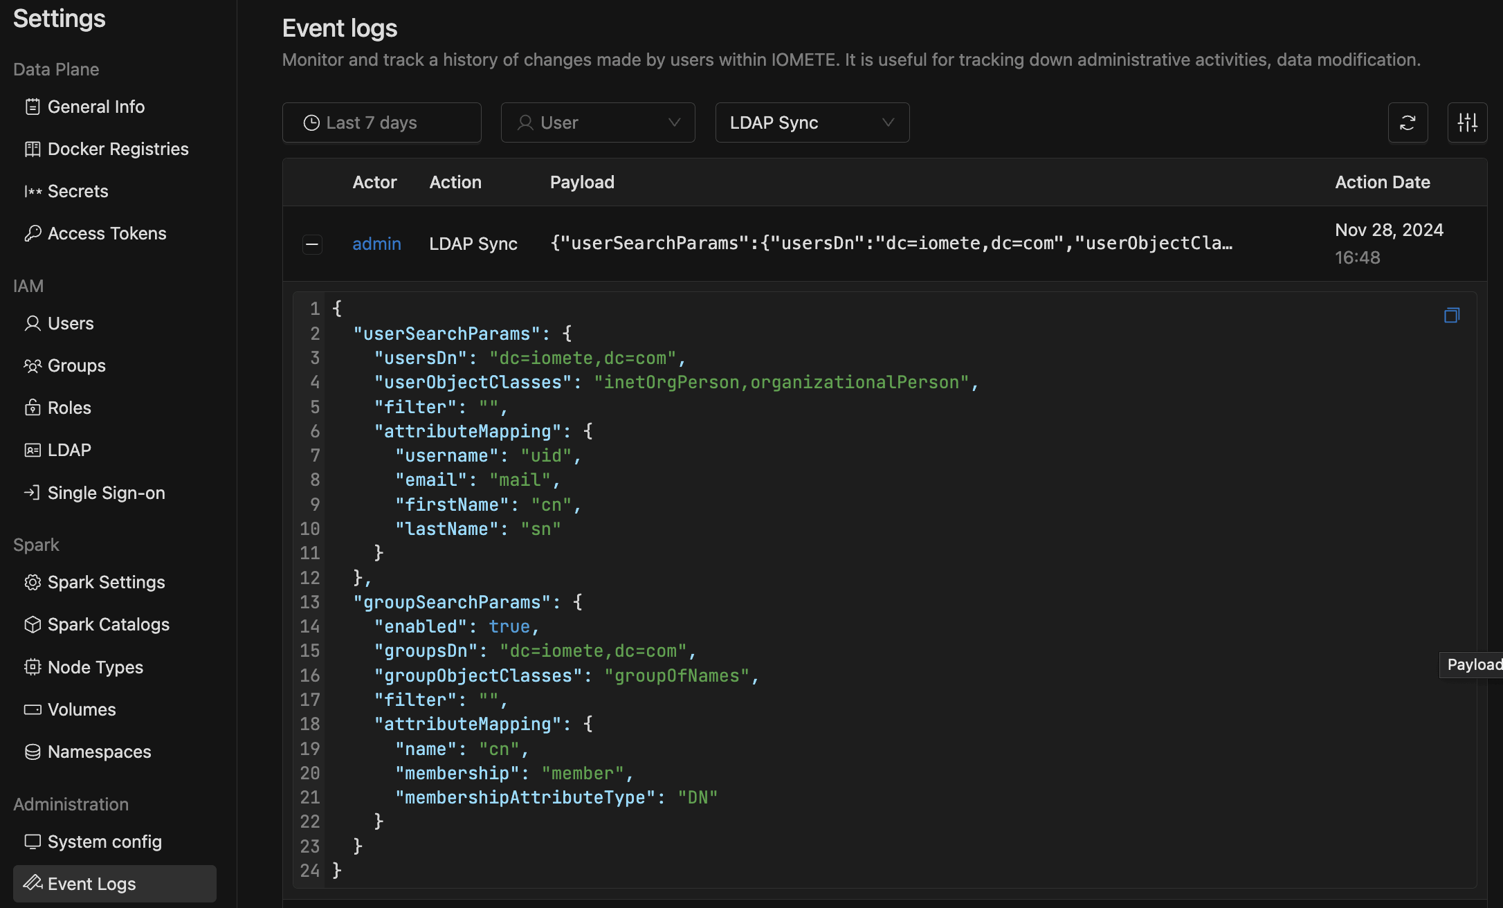This screenshot has height=908, width=1503.
Task: Click the Roles lock icon
Action: pyautogui.click(x=33, y=408)
